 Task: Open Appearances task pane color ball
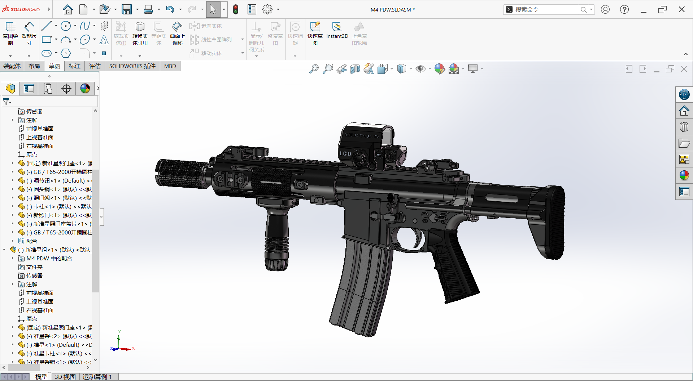click(x=684, y=175)
